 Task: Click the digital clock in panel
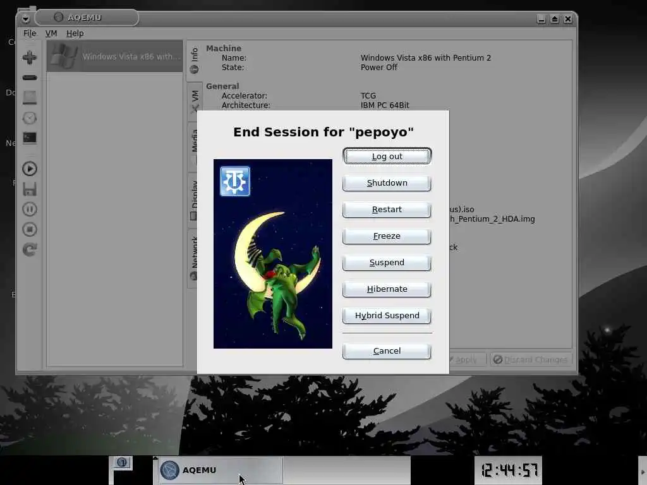click(509, 470)
